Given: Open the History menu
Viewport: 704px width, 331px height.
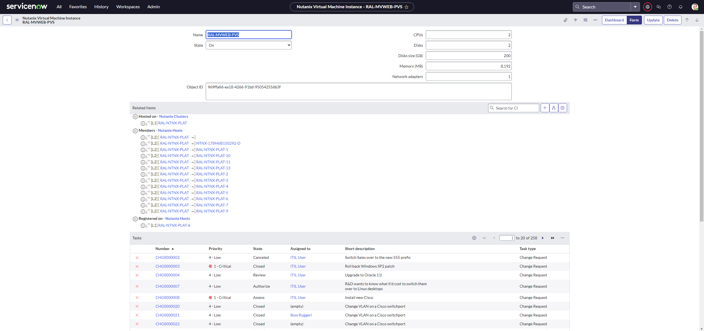Looking at the screenshot, I should 101,7.
